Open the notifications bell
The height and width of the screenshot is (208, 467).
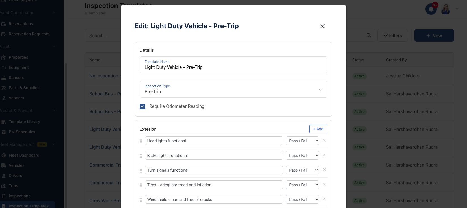coord(431,9)
